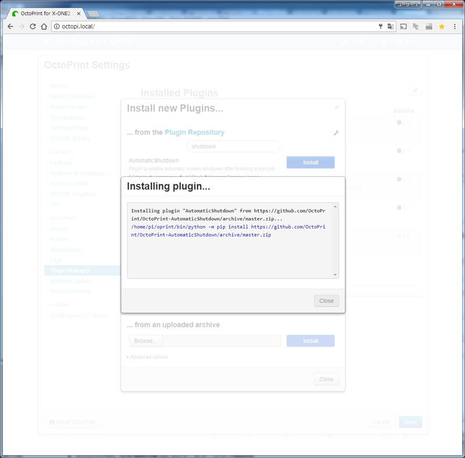
Task: Click the pip install command line text
Action: [228, 231]
